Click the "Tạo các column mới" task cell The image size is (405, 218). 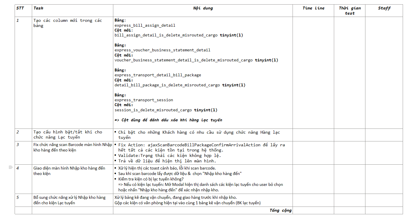tap(68, 23)
